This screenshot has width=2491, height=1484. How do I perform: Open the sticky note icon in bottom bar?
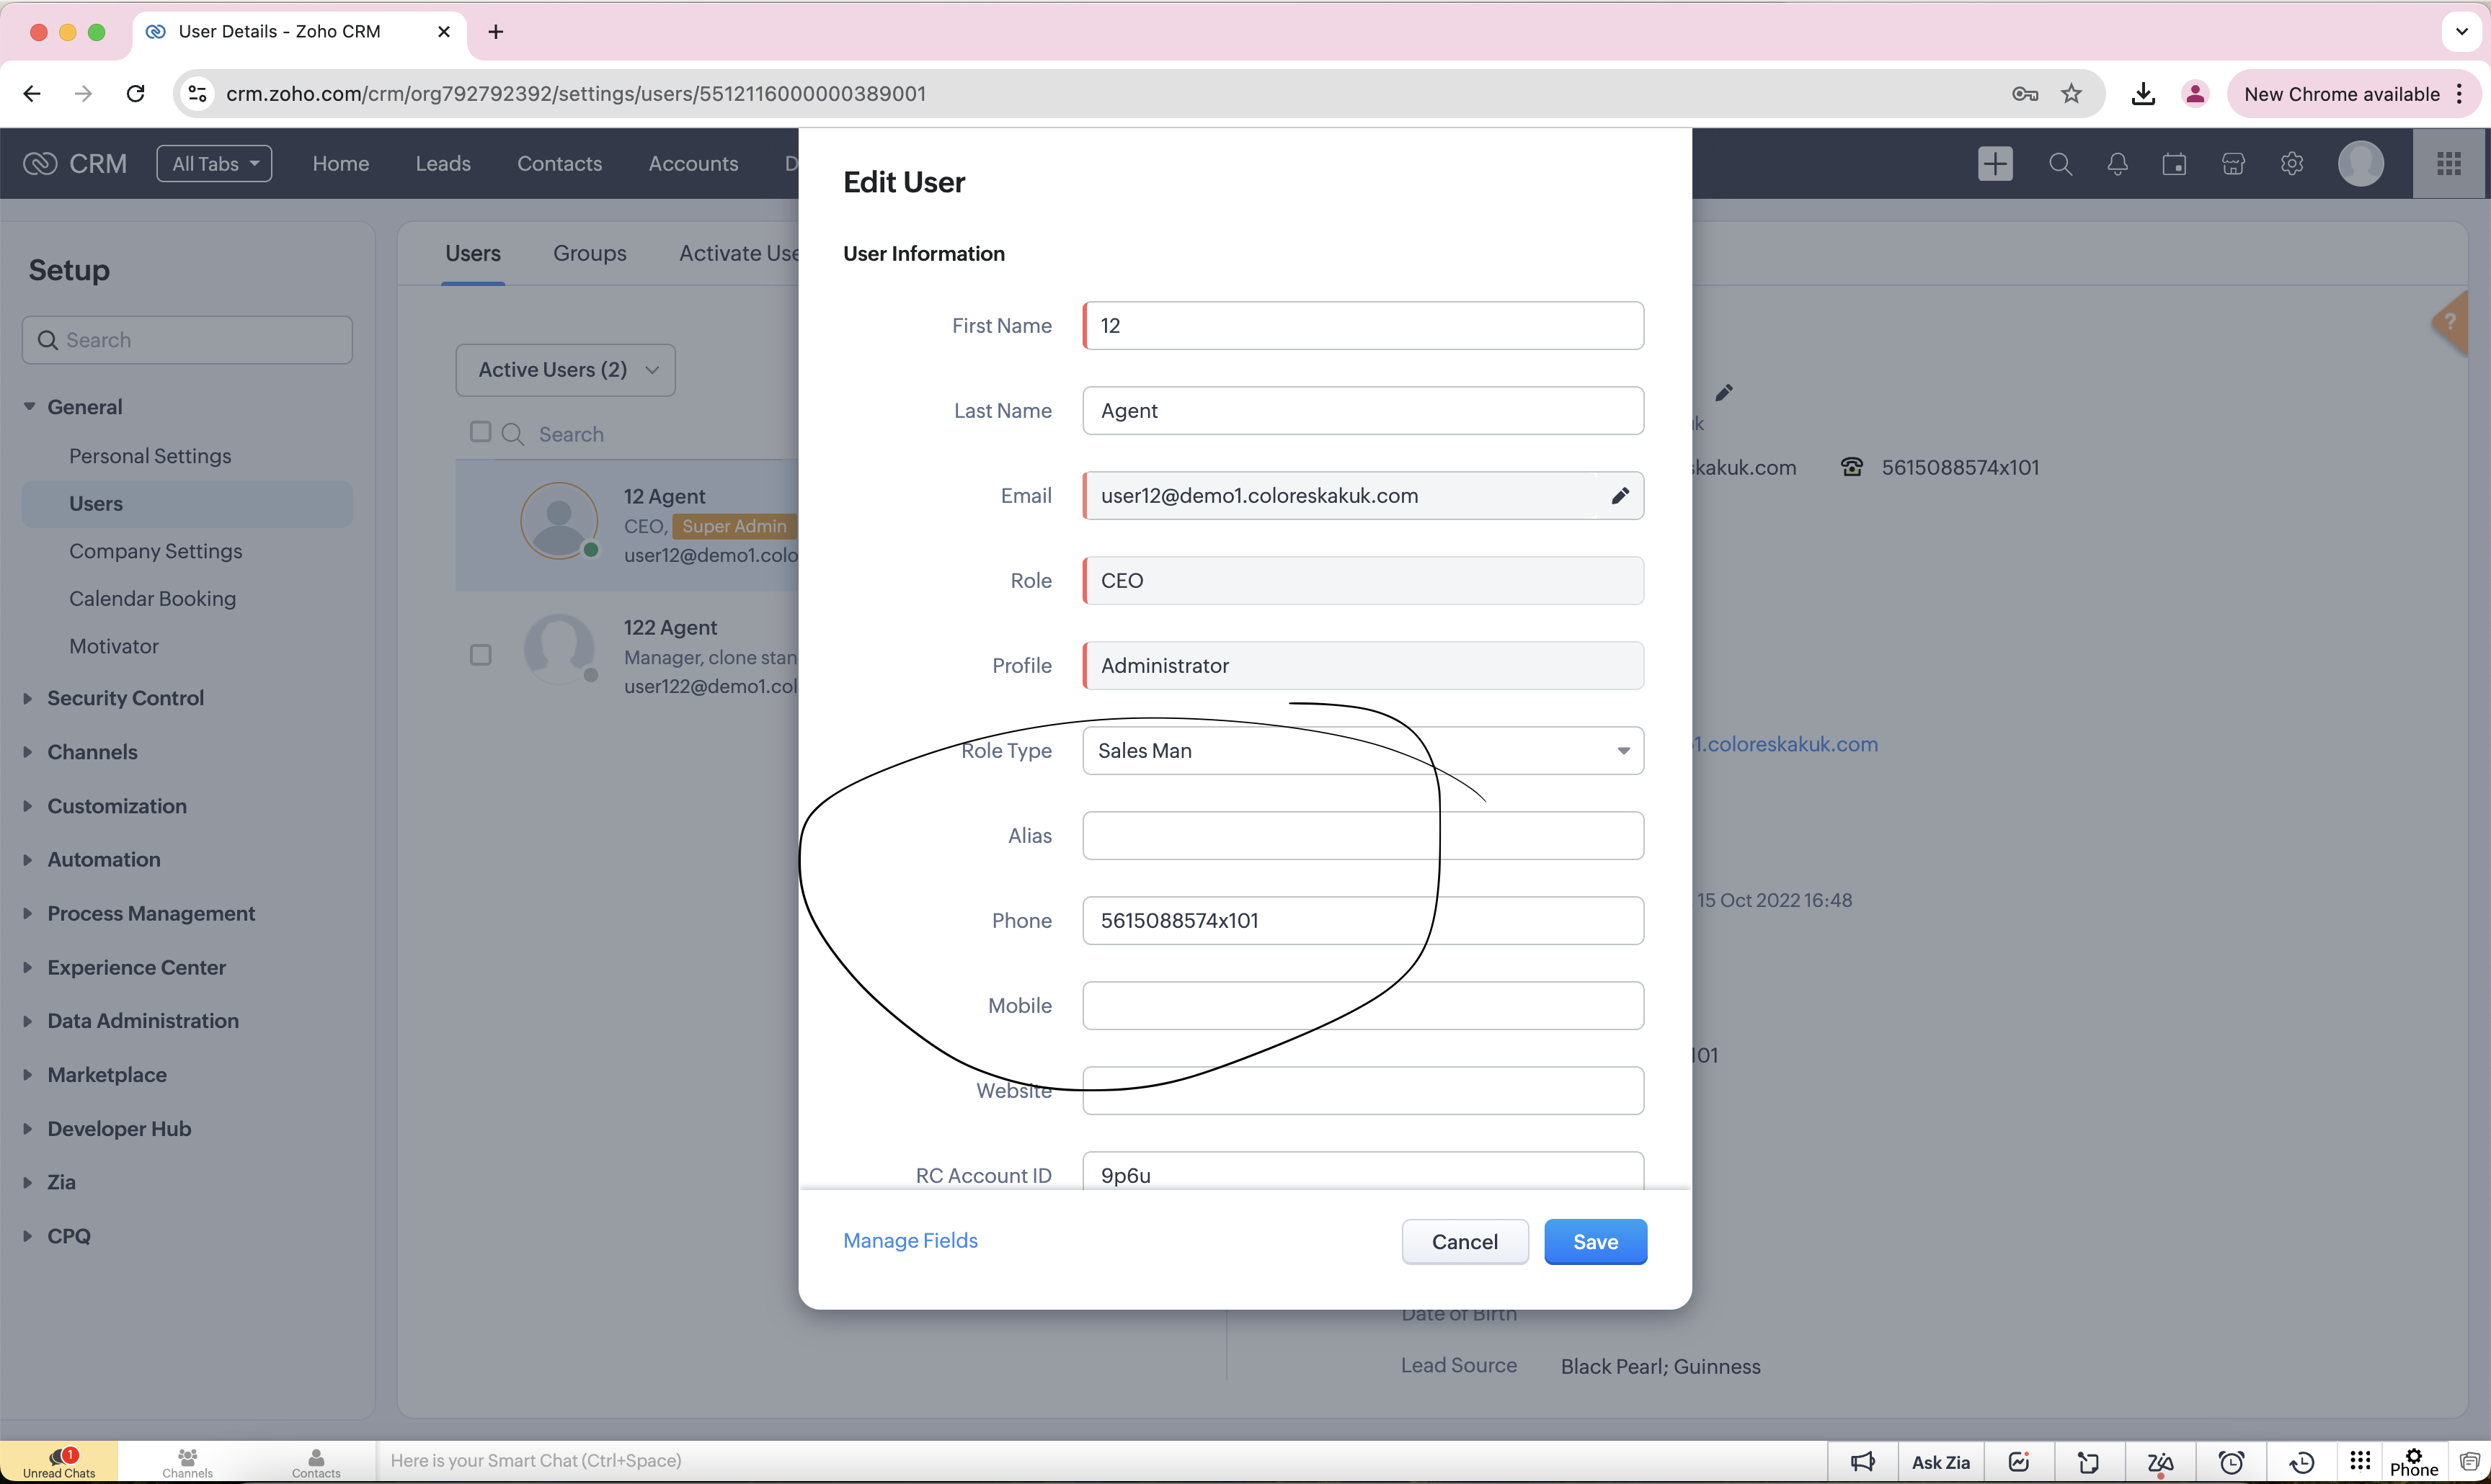[2088, 1462]
